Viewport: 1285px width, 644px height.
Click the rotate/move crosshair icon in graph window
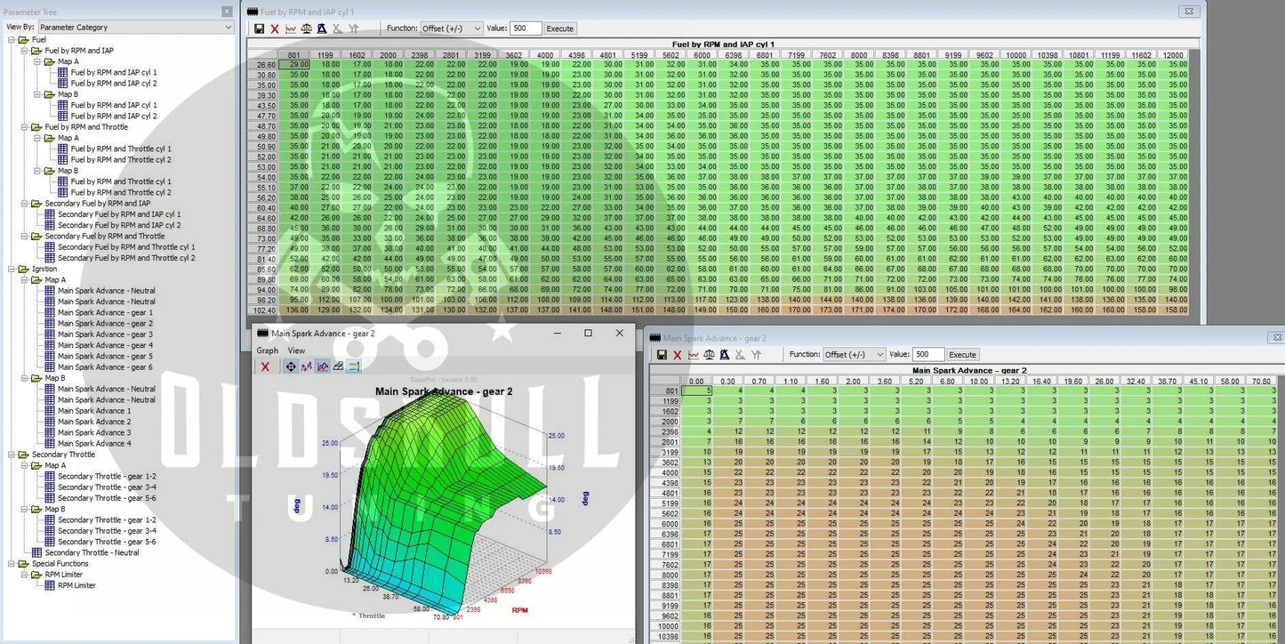pyautogui.click(x=291, y=366)
